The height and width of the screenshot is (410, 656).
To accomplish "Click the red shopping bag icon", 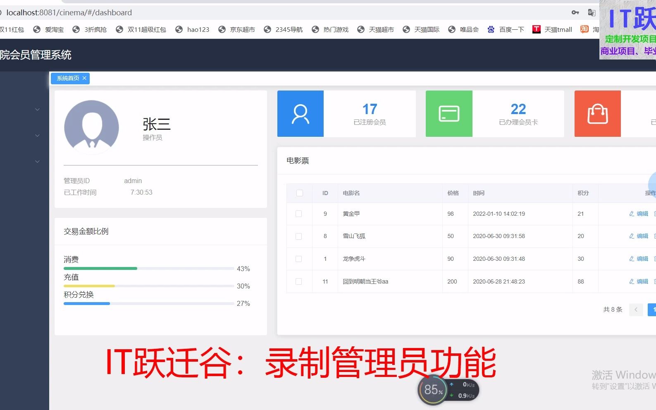I will (x=598, y=114).
